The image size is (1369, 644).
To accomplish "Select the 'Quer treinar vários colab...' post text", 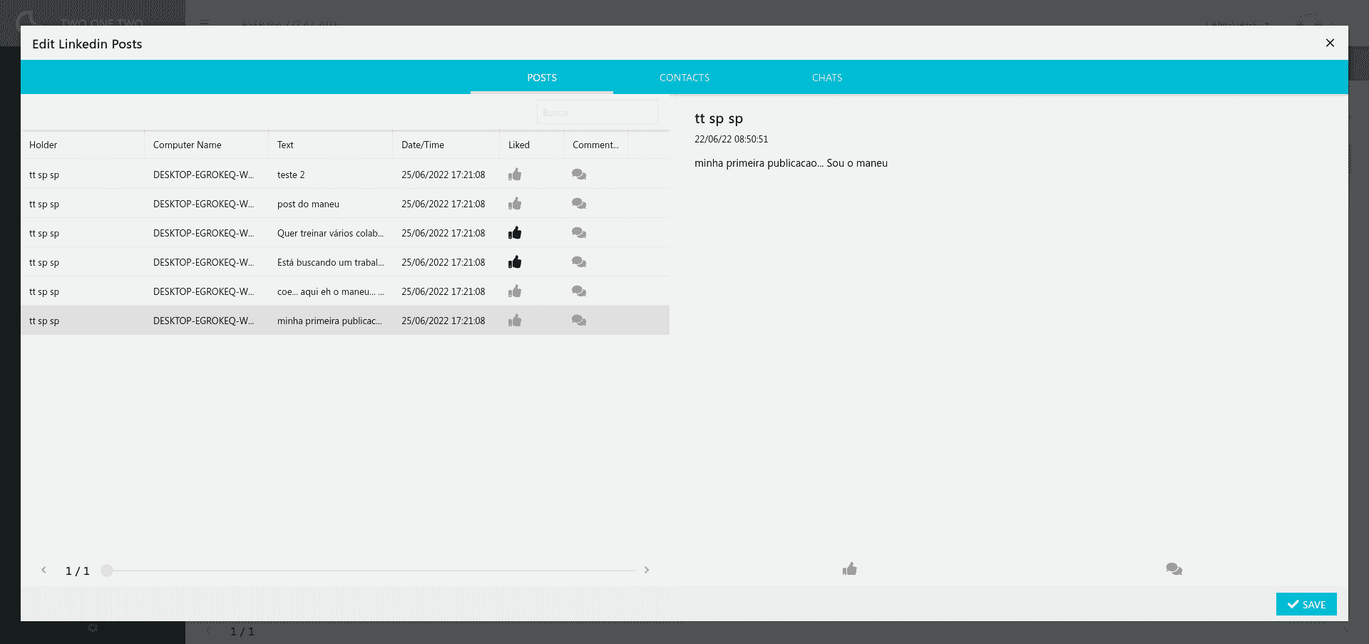I will coord(330,233).
